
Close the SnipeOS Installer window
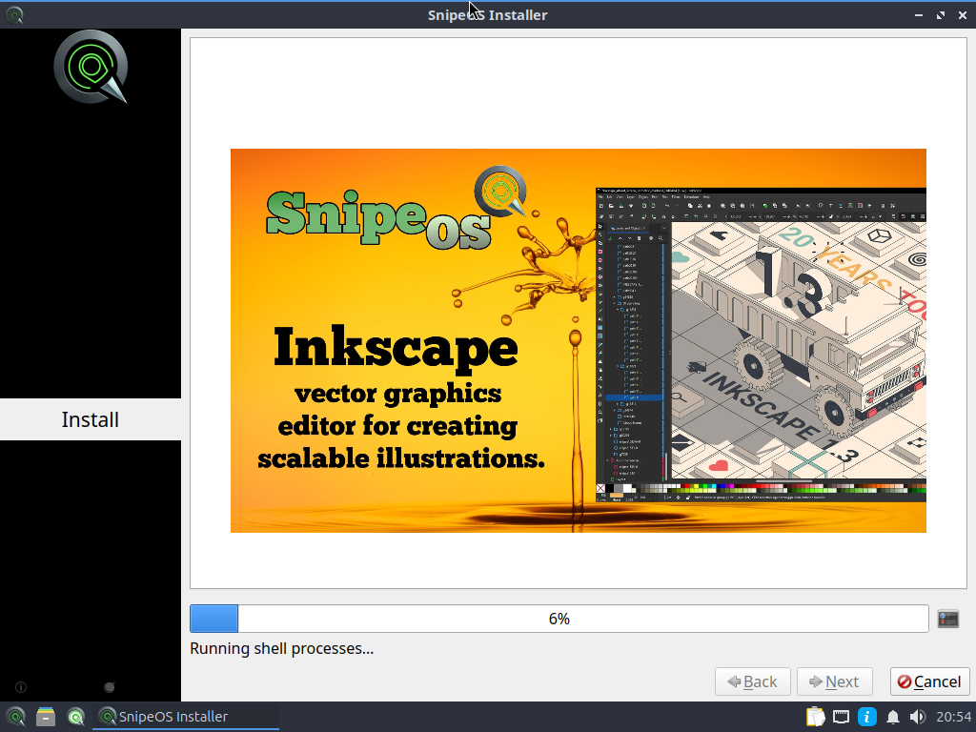point(963,15)
